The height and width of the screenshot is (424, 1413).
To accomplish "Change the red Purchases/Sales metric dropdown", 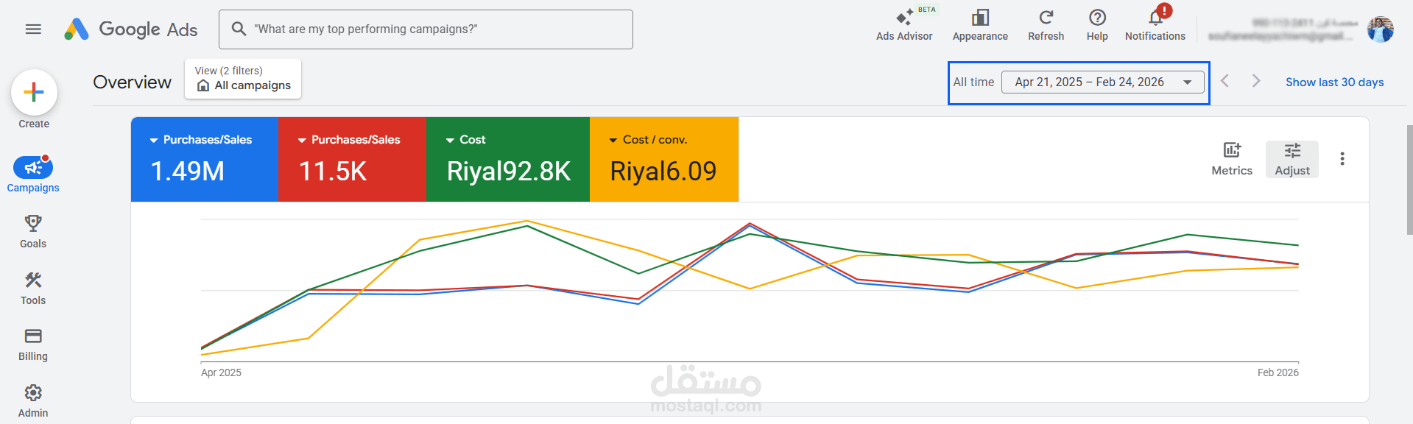I will coord(349,140).
